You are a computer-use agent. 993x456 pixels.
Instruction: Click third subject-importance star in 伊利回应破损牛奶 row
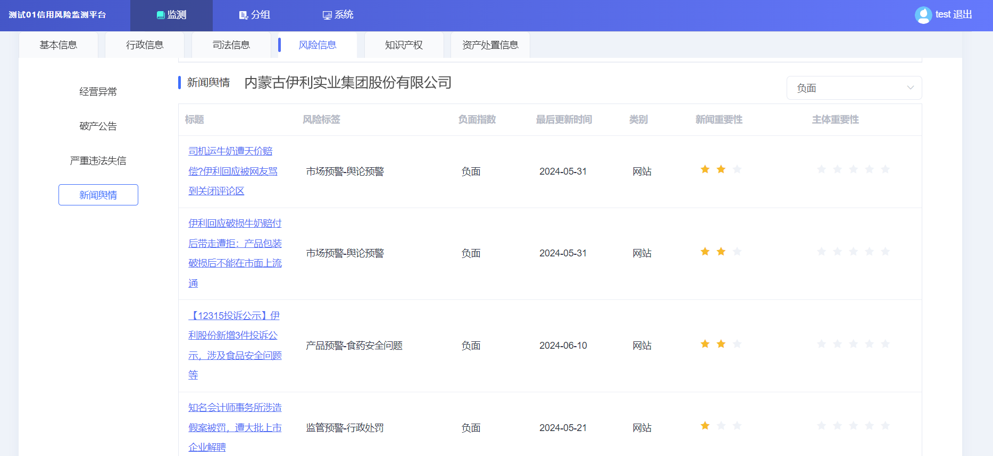point(854,252)
